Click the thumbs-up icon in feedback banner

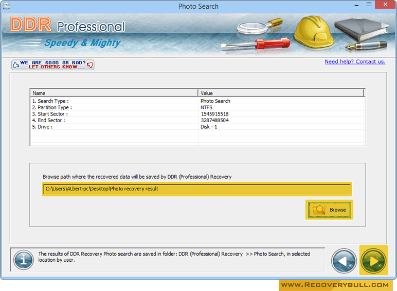(x=16, y=65)
